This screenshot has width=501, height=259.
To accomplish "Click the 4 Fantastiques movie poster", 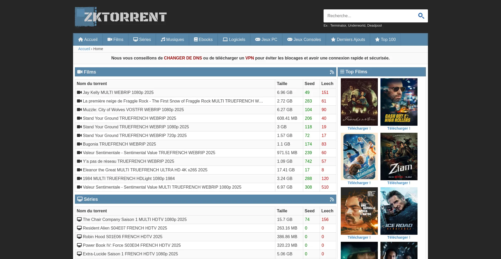I will click(359, 156).
